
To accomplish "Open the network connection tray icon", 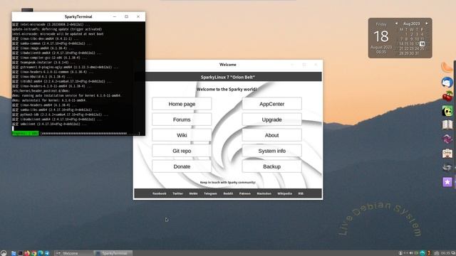I will point(405,253).
